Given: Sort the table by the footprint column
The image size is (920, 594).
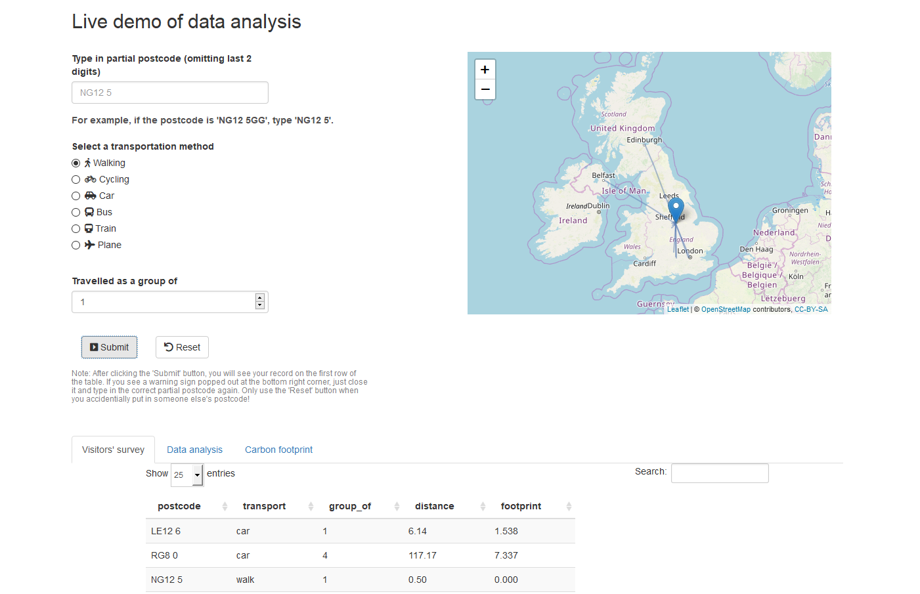Looking at the screenshot, I should tap(521, 506).
